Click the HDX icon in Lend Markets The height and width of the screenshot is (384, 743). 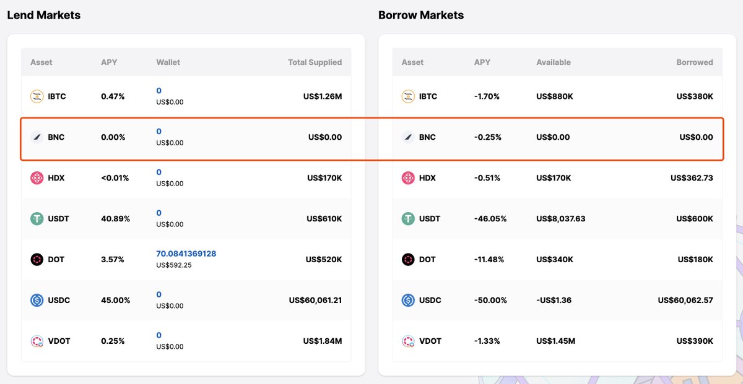click(x=37, y=178)
